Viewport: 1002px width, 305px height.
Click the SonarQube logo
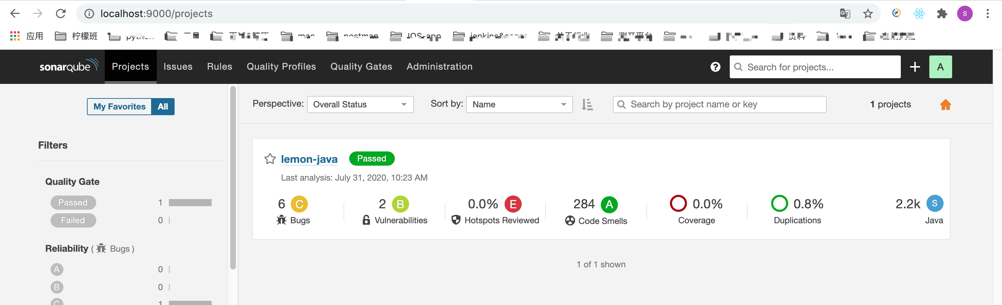(68, 66)
